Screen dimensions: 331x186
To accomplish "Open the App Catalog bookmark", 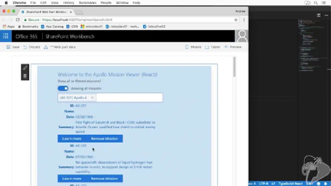I will pyautogui.click(x=52, y=26).
